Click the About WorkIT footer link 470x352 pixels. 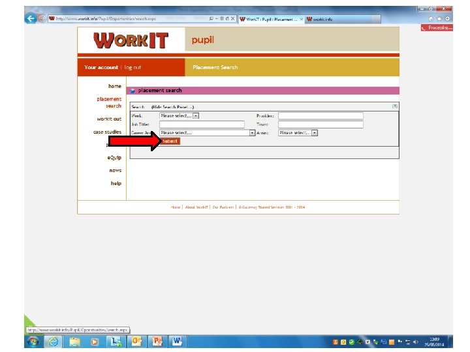pos(196,207)
